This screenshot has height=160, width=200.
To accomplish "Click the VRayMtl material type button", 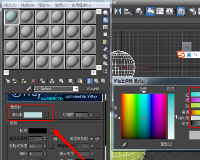I will click(x=93, y=89).
